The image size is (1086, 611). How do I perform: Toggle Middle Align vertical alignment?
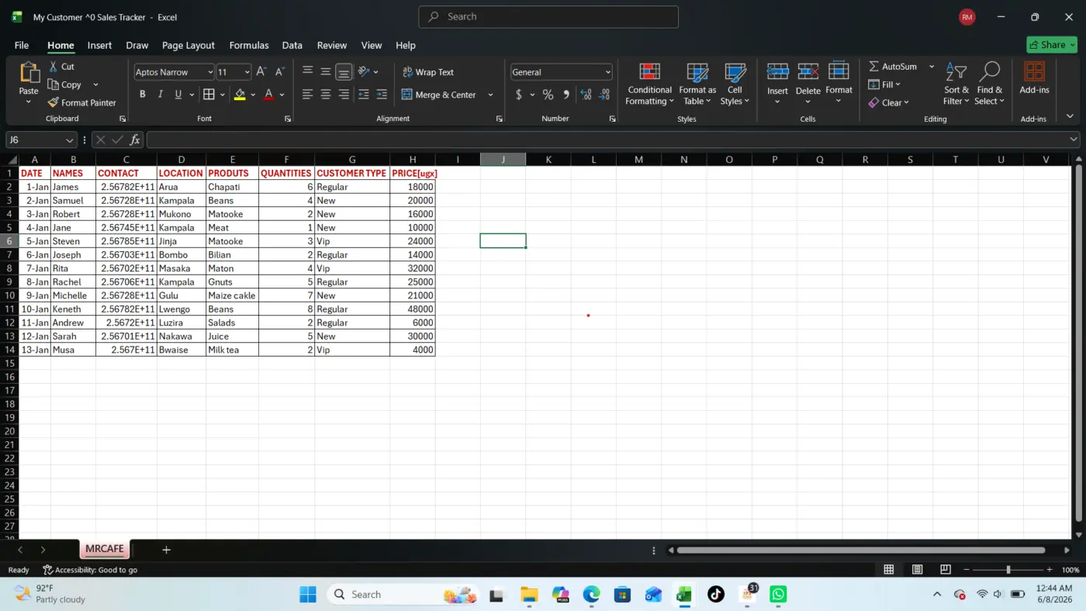[326, 71]
